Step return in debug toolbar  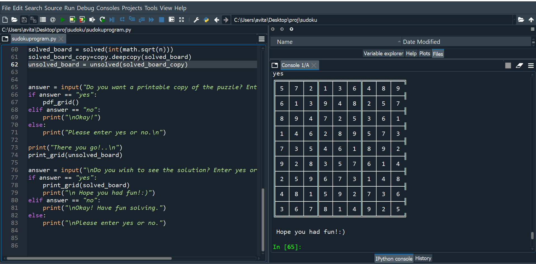click(142, 20)
